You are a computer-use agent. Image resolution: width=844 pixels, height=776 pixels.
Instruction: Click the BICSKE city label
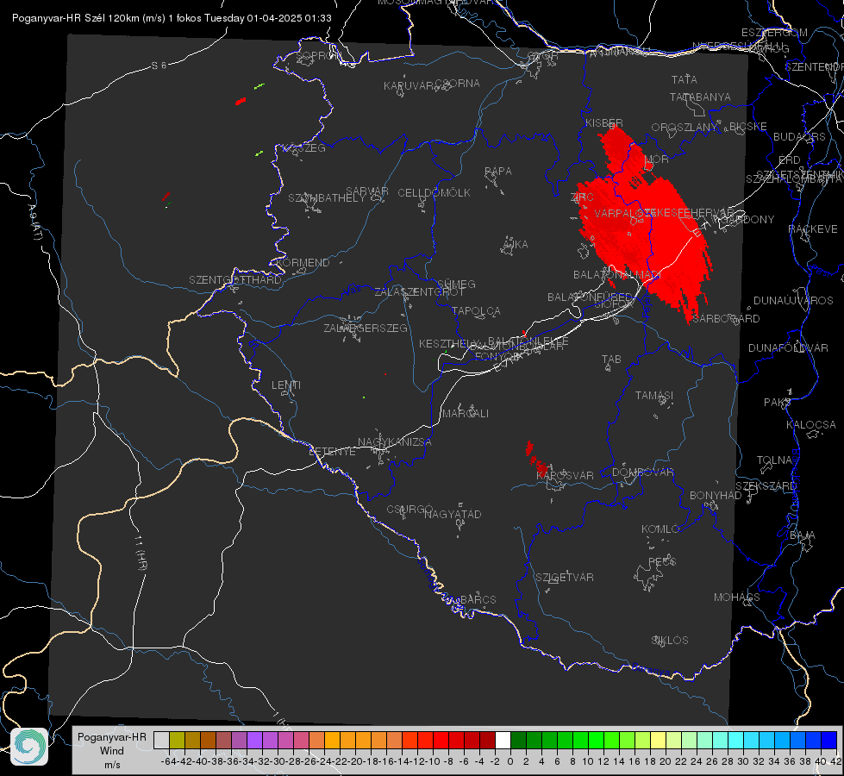click(x=748, y=127)
